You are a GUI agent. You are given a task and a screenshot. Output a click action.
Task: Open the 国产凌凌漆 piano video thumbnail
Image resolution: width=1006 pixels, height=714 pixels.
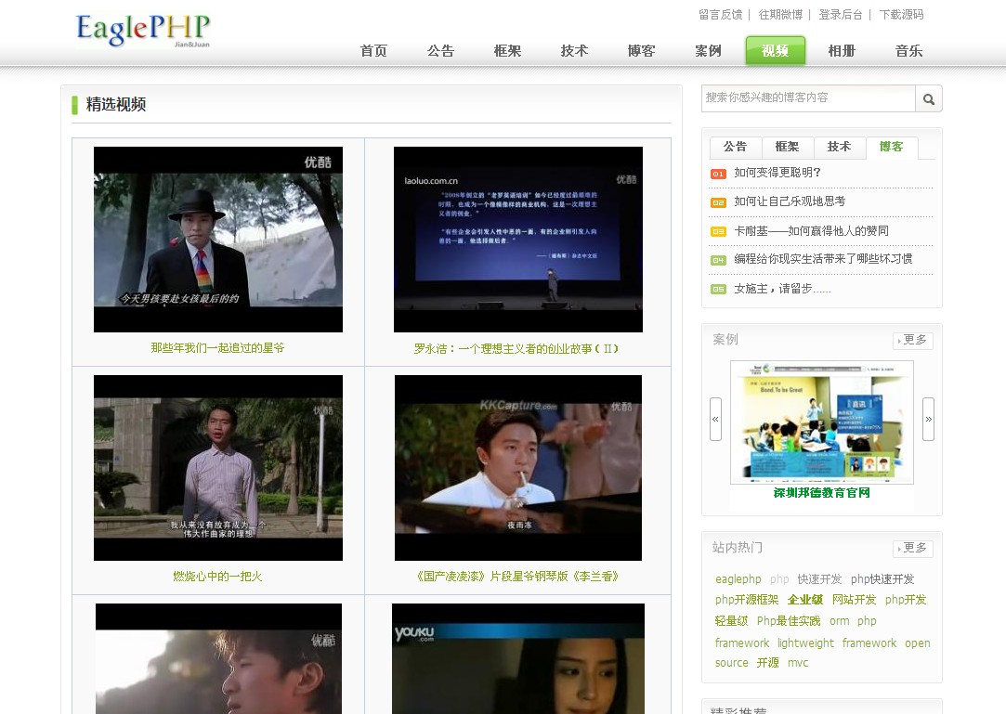517,468
